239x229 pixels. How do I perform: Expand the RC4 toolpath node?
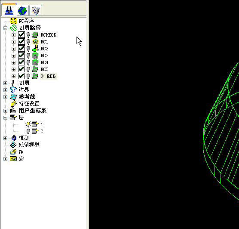(x=14, y=62)
